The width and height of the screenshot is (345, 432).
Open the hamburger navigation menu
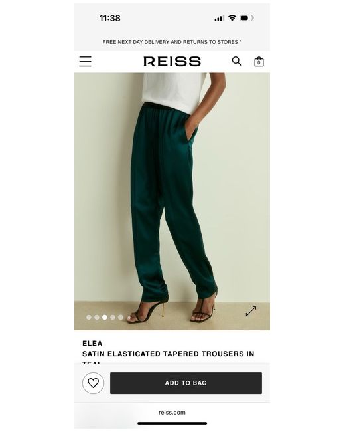[86, 61]
